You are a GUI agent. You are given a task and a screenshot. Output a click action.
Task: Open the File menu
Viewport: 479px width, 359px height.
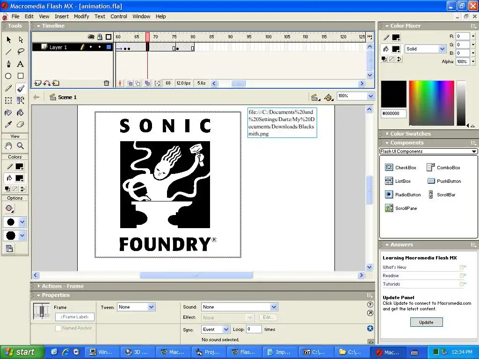pyautogui.click(x=15, y=16)
